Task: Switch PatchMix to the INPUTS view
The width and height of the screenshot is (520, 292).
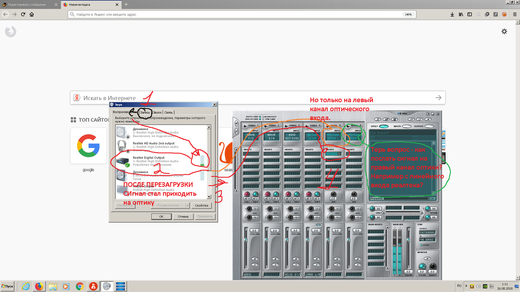Action: pos(407,126)
